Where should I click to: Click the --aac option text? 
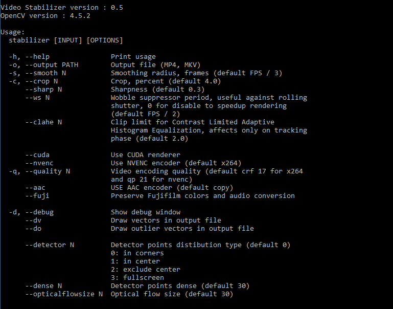tap(35, 188)
